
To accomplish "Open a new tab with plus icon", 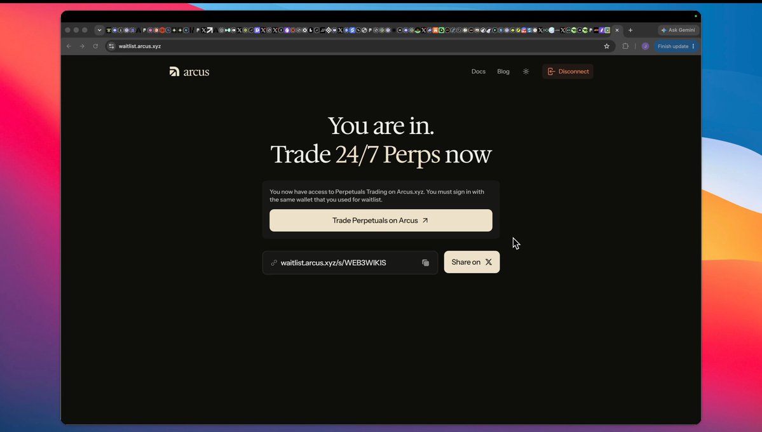I will (630, 30).
